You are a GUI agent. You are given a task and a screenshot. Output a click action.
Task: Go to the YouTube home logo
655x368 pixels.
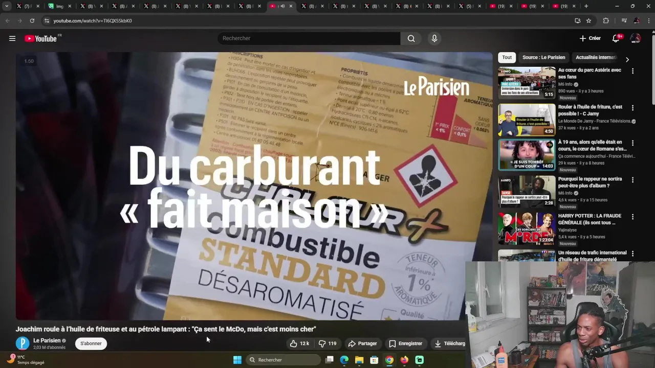[x=40, y=38]
